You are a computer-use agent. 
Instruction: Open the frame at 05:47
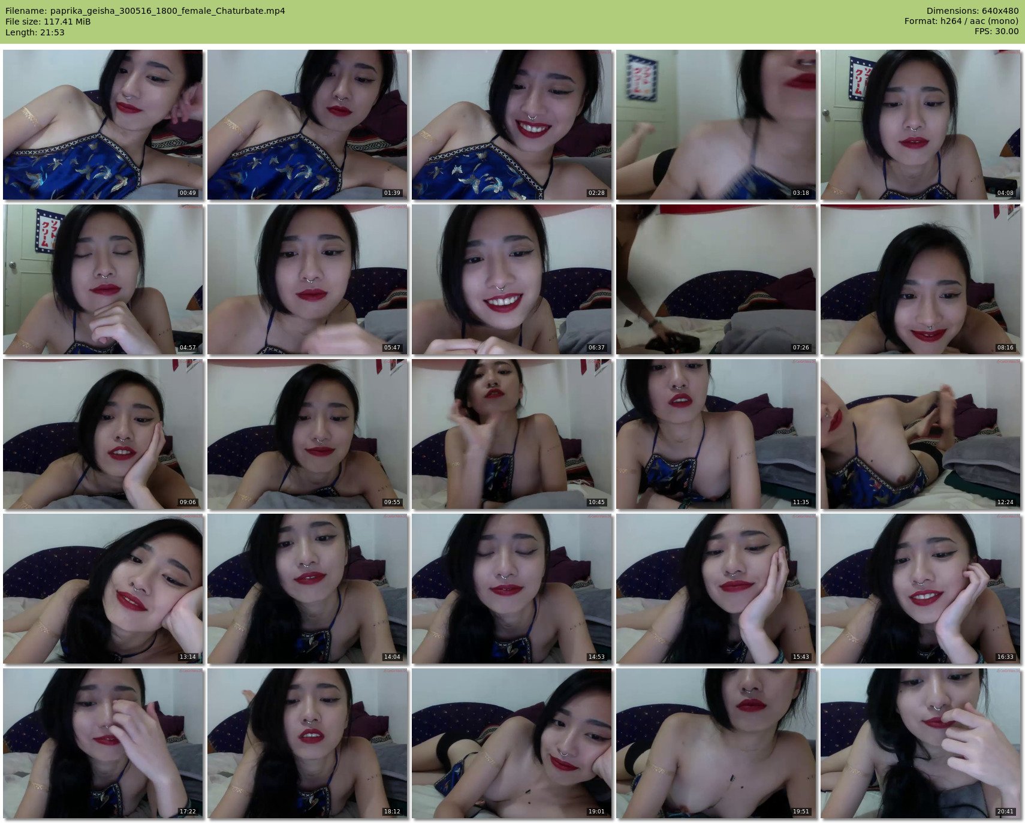coord(307,279)
